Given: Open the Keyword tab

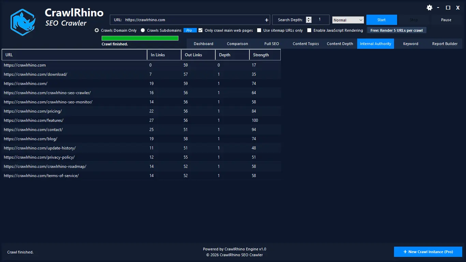Looking at the screenshot, I should [411, 44].
